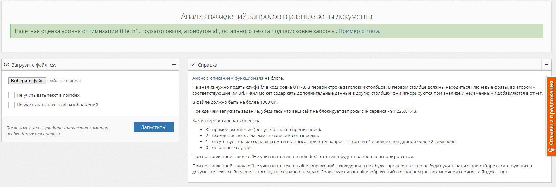Start the analysis with "Запустить!" button

tap(153, 127)
